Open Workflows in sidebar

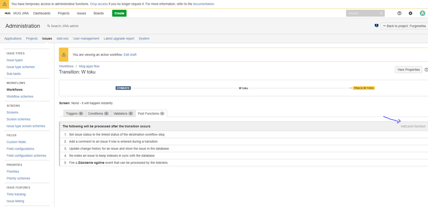click(x=15, y=90)
